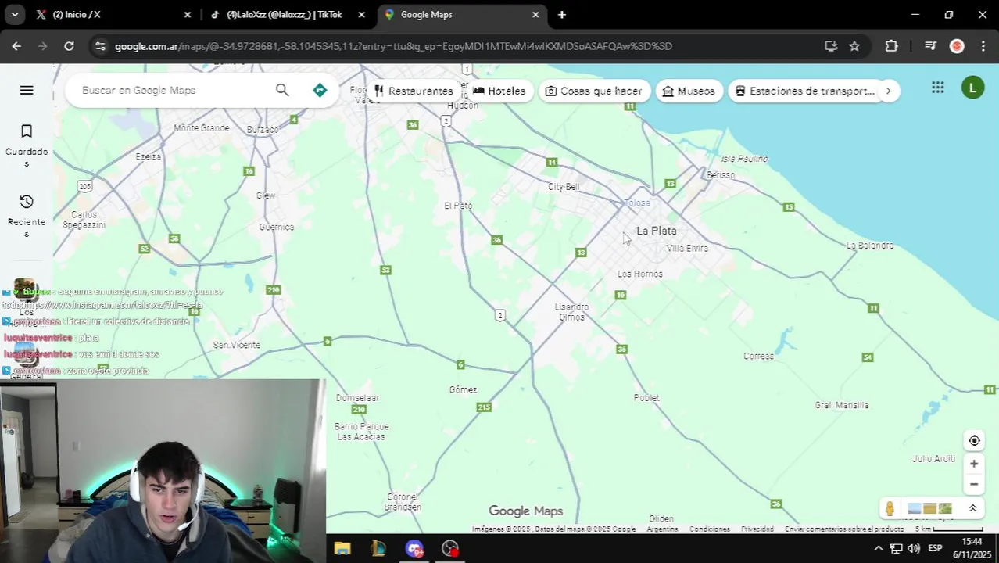Image resolution: width=999 pixels, height=563 pixels.
Task: Show my current location on map
Action: click(974, 440)
